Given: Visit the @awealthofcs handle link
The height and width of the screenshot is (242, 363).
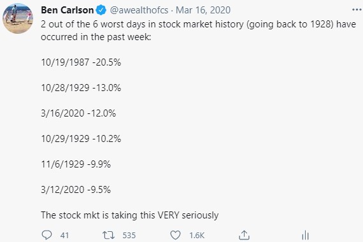Looking at the screenshot, I should [139, 10].
